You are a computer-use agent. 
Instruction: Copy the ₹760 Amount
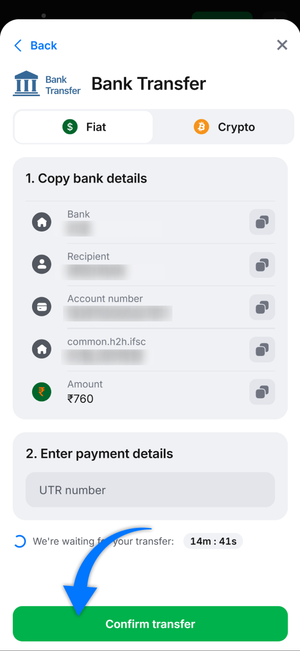tap(262, 392)
